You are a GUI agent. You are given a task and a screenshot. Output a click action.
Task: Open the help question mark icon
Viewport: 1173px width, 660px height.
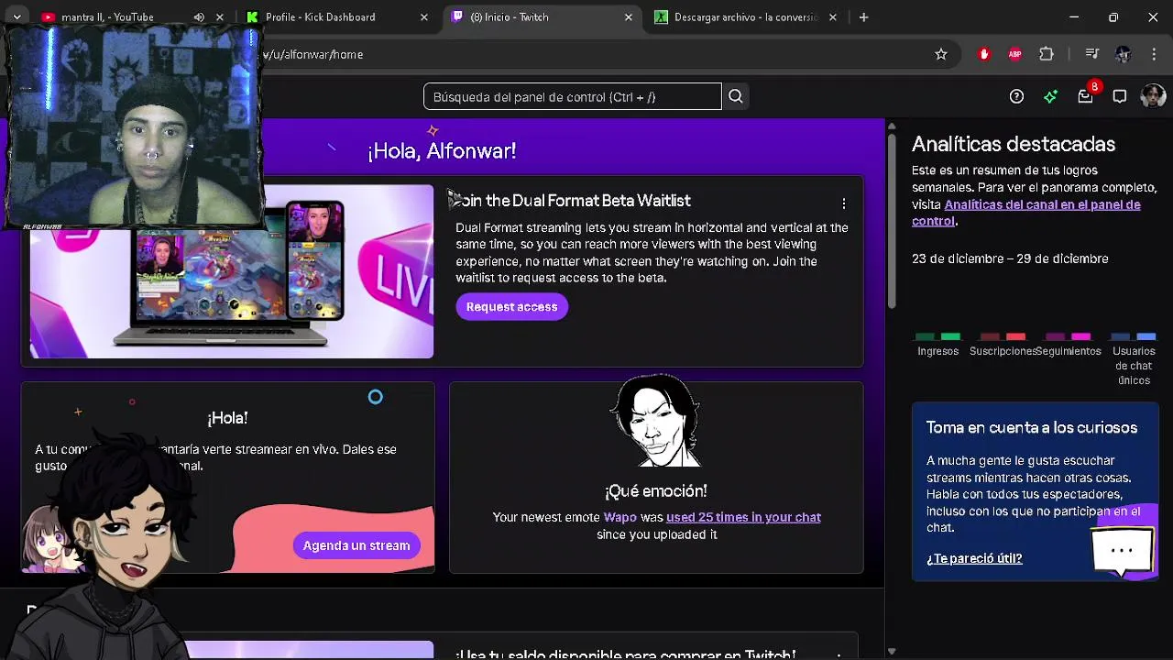tap(1016, 96)
